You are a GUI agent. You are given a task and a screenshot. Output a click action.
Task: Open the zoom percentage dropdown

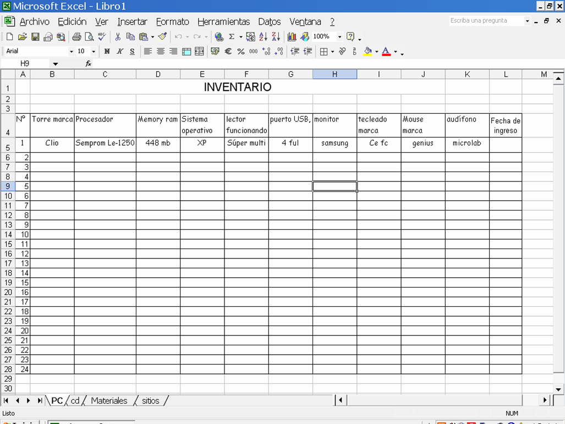pos(339,37)
